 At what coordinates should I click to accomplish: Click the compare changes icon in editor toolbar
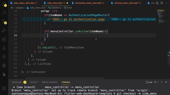pos(157,3)
